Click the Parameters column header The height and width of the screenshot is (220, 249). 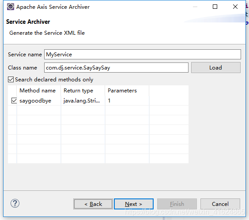(x=127, y=91)
